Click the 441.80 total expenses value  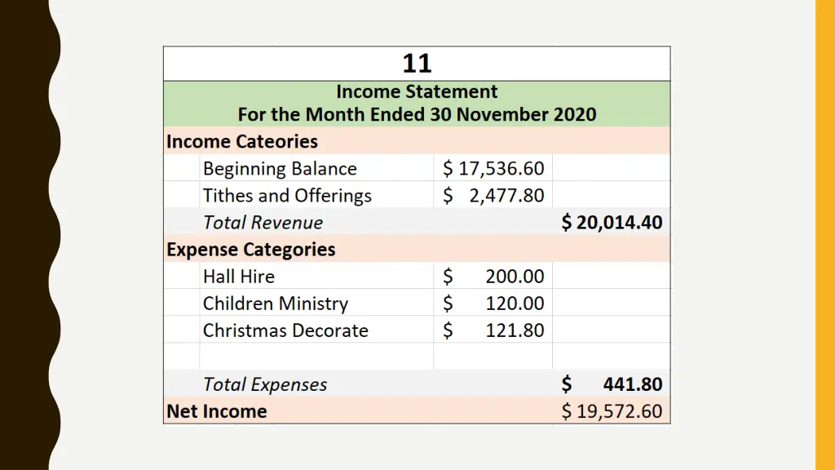[x=632, y=384]
